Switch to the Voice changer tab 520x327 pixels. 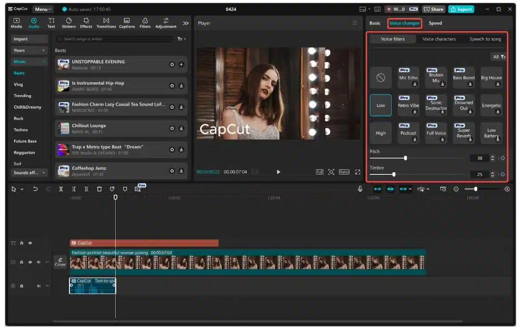[x=404, y=23]
